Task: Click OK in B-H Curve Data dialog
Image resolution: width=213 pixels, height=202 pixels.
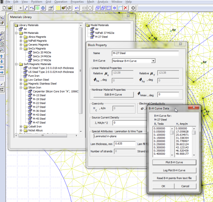Action: 163,186
